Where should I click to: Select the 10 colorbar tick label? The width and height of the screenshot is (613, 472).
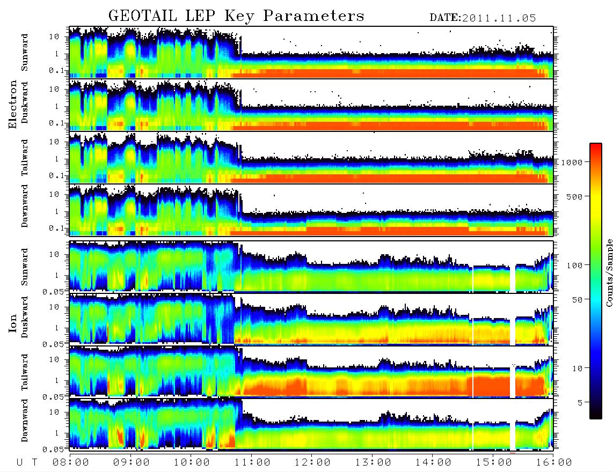coord(576,368)
